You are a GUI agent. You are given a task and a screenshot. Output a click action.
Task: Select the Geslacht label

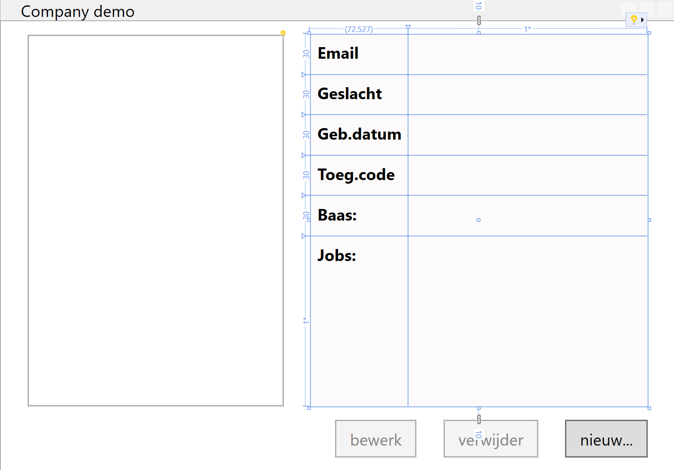tap(350, 94)
